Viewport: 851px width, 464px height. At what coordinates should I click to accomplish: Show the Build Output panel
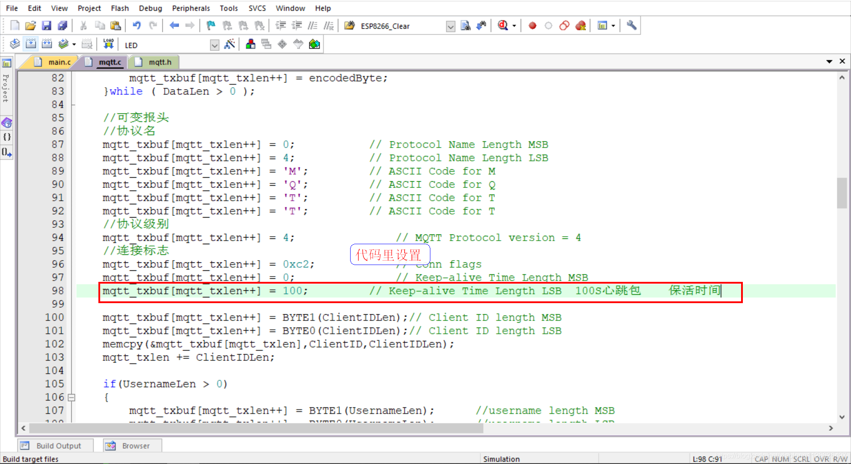click(55, 445)
